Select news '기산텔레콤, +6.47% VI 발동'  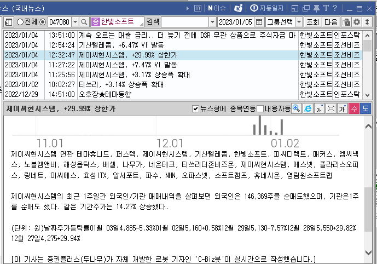(x=183, y=45)
